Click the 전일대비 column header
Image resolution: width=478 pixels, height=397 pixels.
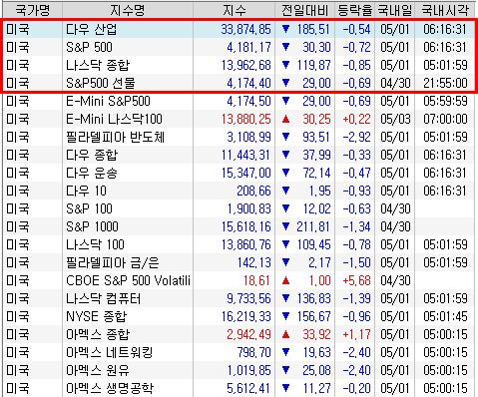pos(304,10)
